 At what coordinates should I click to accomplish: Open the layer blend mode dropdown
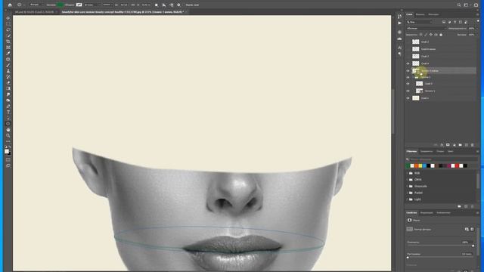426,29
